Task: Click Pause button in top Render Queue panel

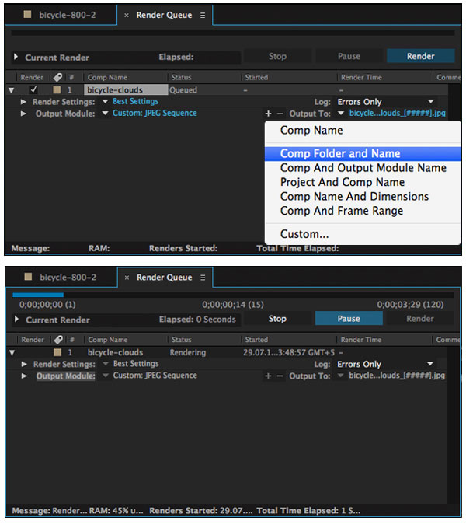Action: tap(349, 56)
